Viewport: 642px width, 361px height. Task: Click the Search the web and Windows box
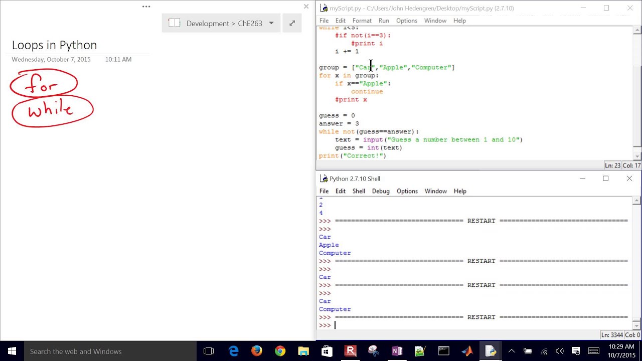tap(110, 351)
